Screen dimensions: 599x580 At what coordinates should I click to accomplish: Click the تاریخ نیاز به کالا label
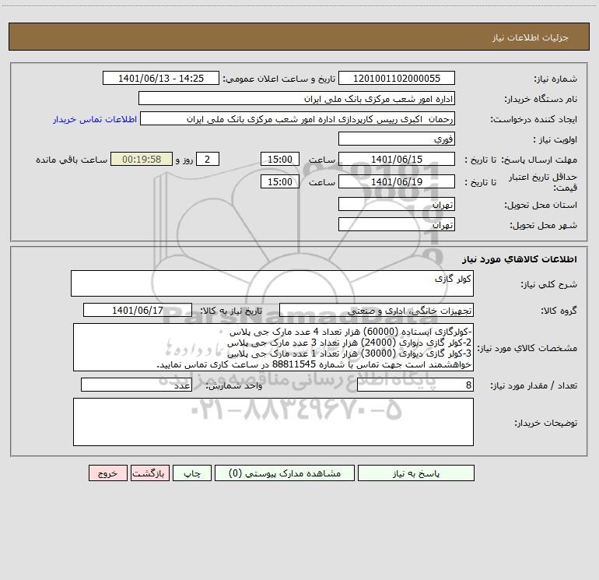pos(231,311)
